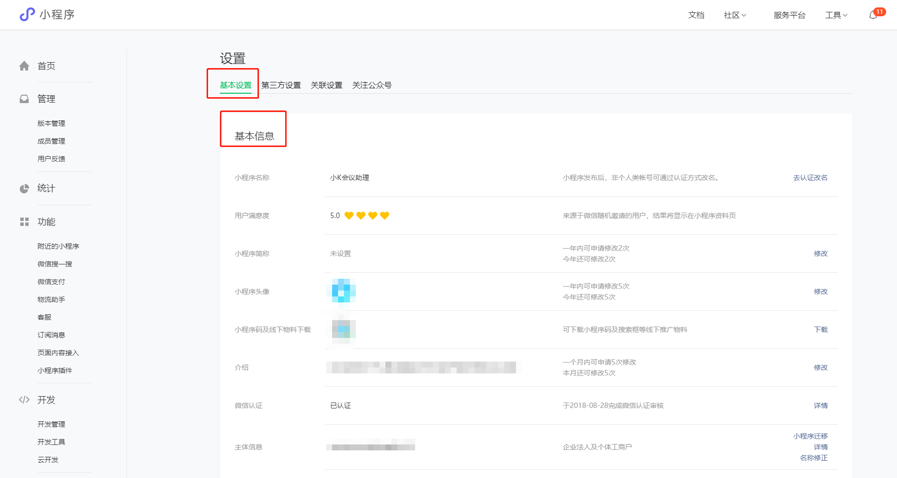
Task: Open 版本管理 in sidebar
Action: tap(51, 123)
